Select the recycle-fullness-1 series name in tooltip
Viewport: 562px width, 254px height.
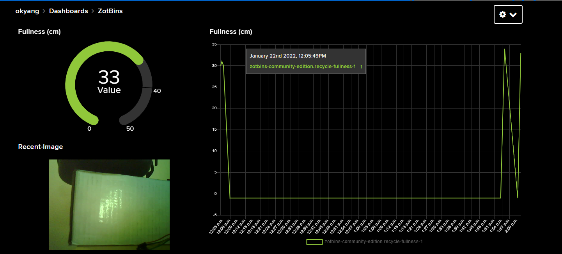coord(303,66)
